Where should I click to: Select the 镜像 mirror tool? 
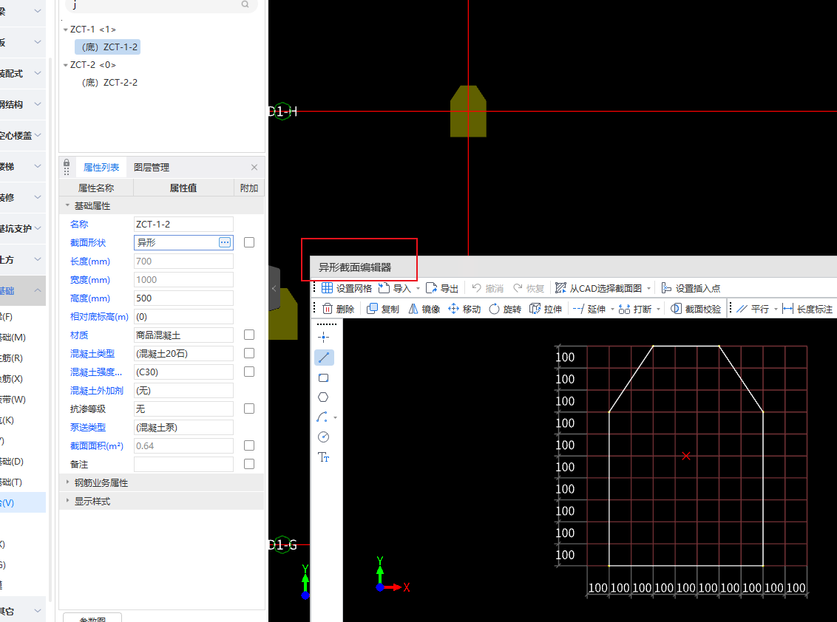[424, 309]
